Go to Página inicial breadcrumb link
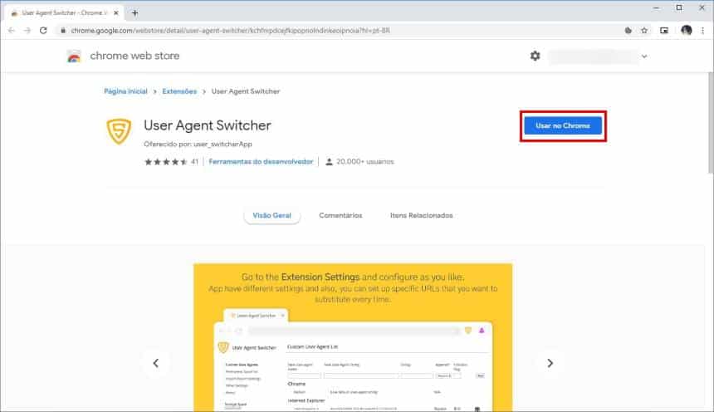 click(125, 91)
